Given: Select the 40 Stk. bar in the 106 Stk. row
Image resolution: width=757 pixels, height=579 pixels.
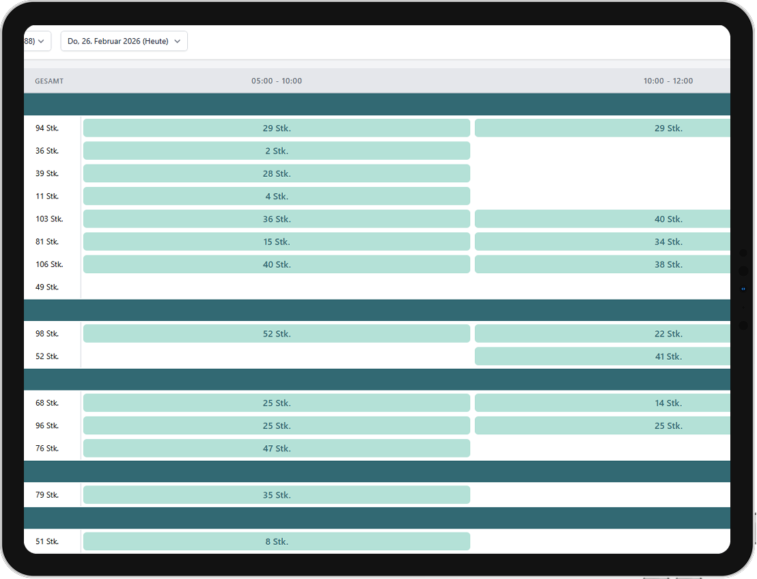Looking at the screenshot, I should (x=277, y=264).
